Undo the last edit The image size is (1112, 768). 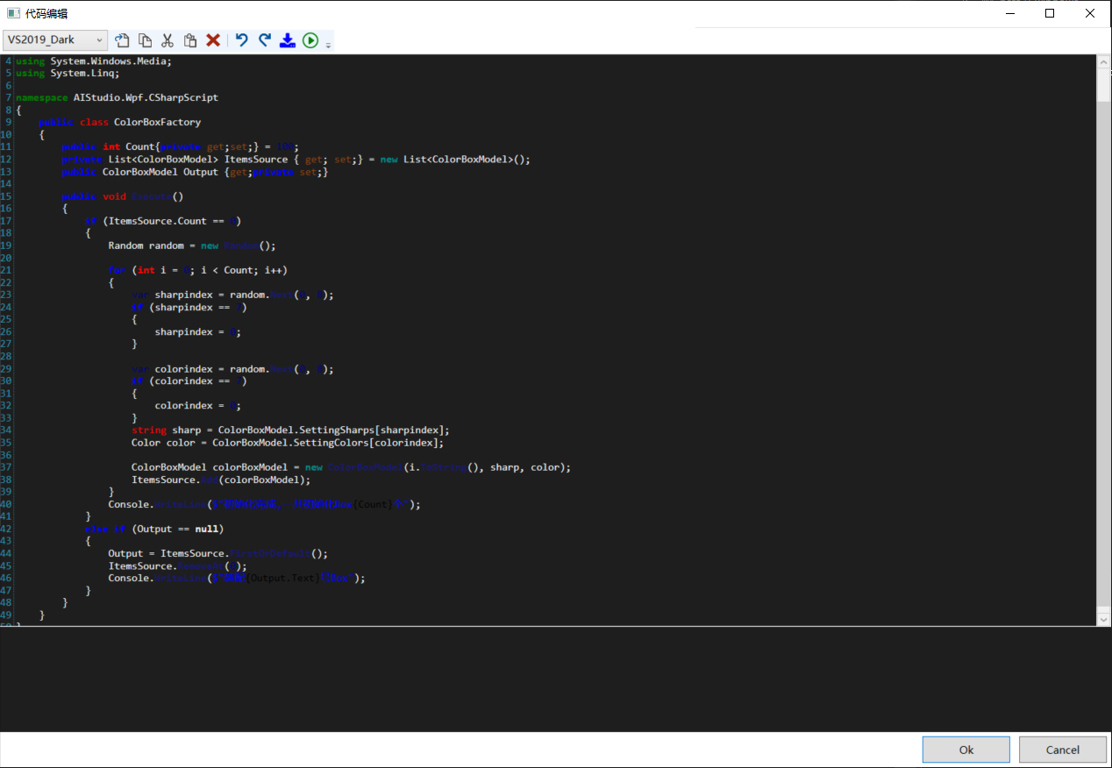point(242,40)
